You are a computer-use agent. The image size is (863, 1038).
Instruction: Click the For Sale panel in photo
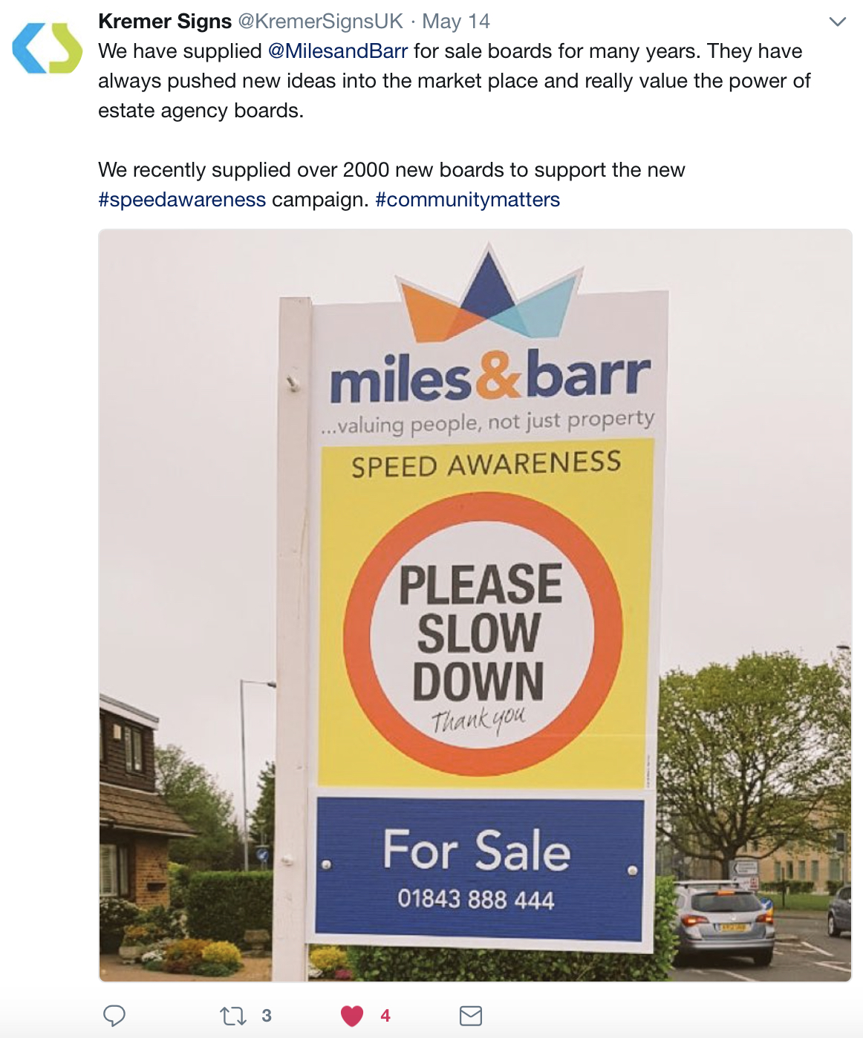[479, 869]
